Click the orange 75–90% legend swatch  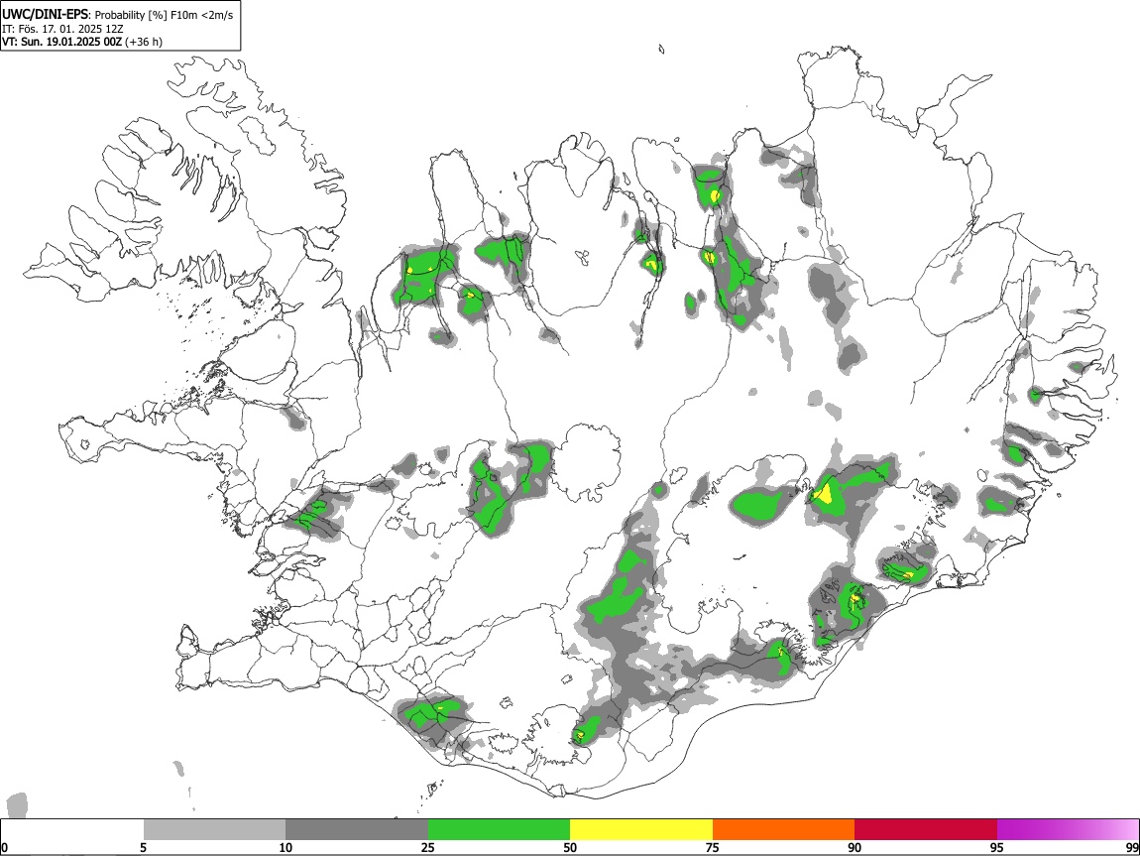783,830
